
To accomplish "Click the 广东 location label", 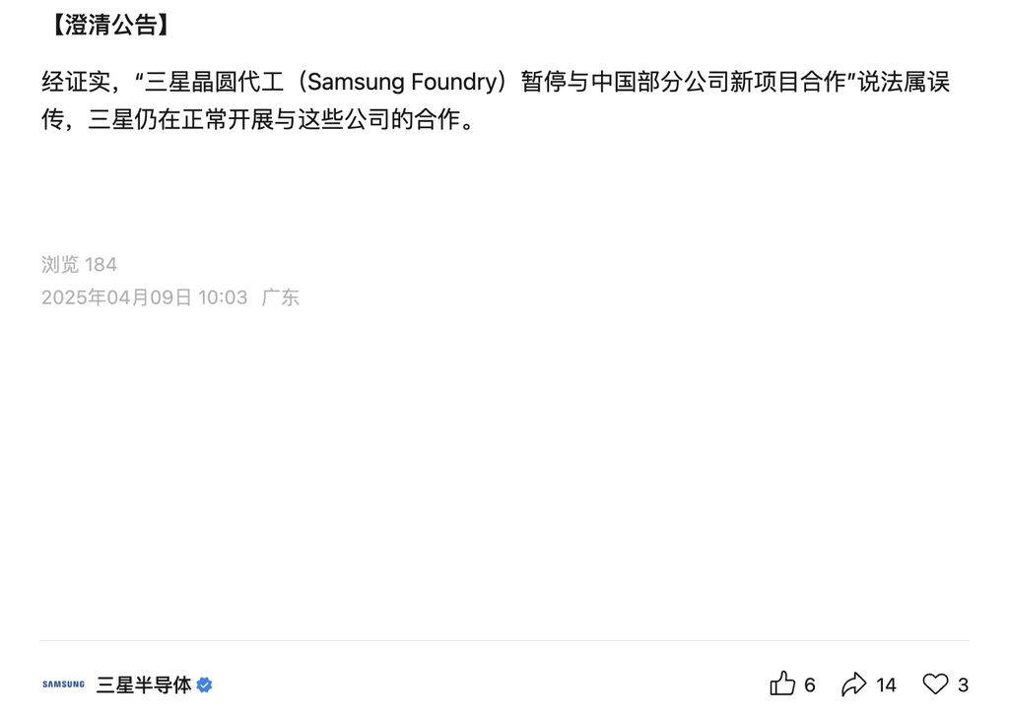I will coord(281,297).
